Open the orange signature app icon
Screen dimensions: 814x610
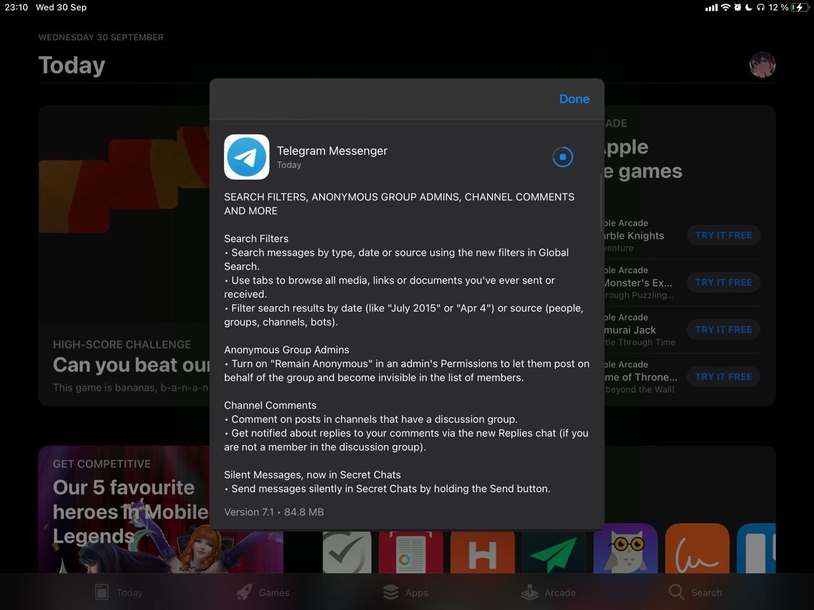point(697,549)
